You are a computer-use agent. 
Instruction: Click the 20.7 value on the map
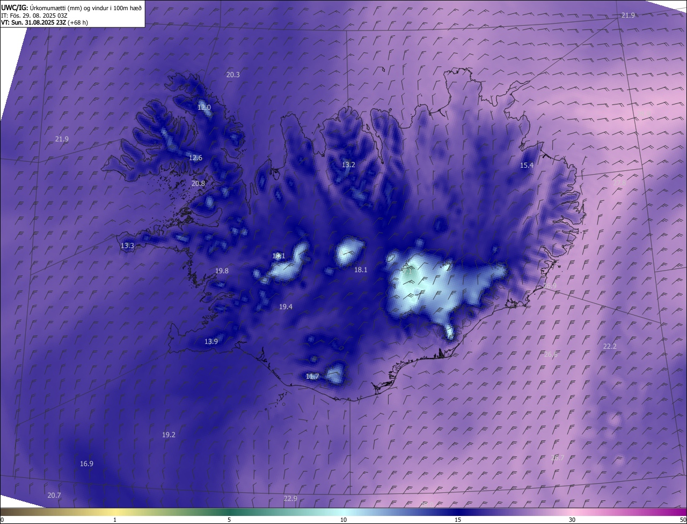[54, 496]
